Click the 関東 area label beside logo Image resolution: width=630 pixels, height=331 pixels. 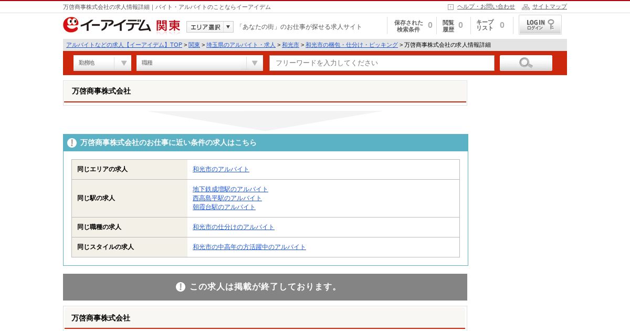(168, 25)
